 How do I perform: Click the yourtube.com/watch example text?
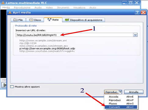tap(47, 51)
